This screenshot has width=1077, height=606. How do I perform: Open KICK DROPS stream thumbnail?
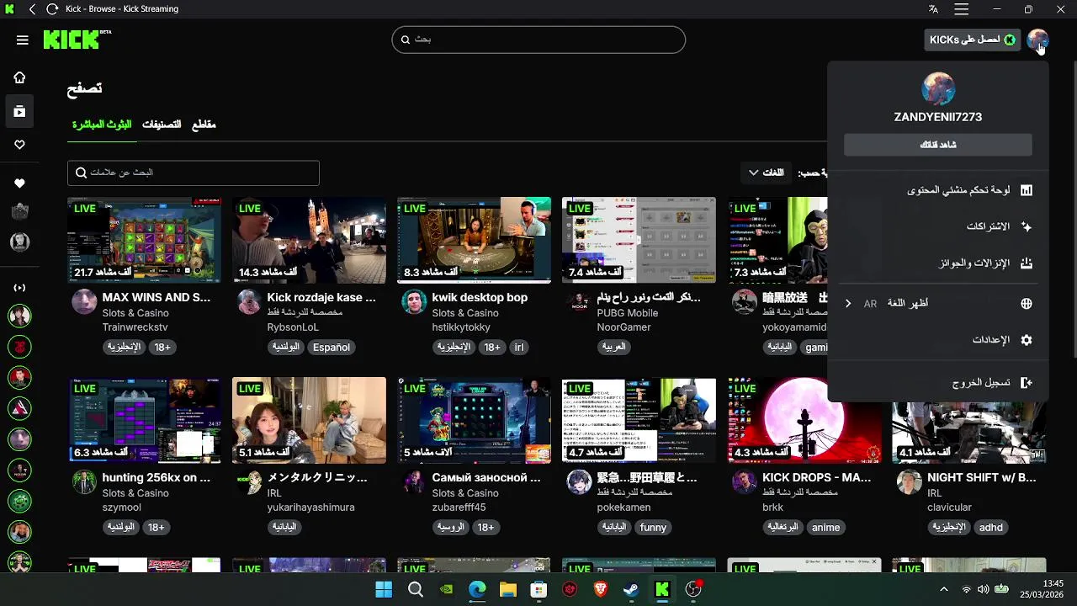pos(804,420)
